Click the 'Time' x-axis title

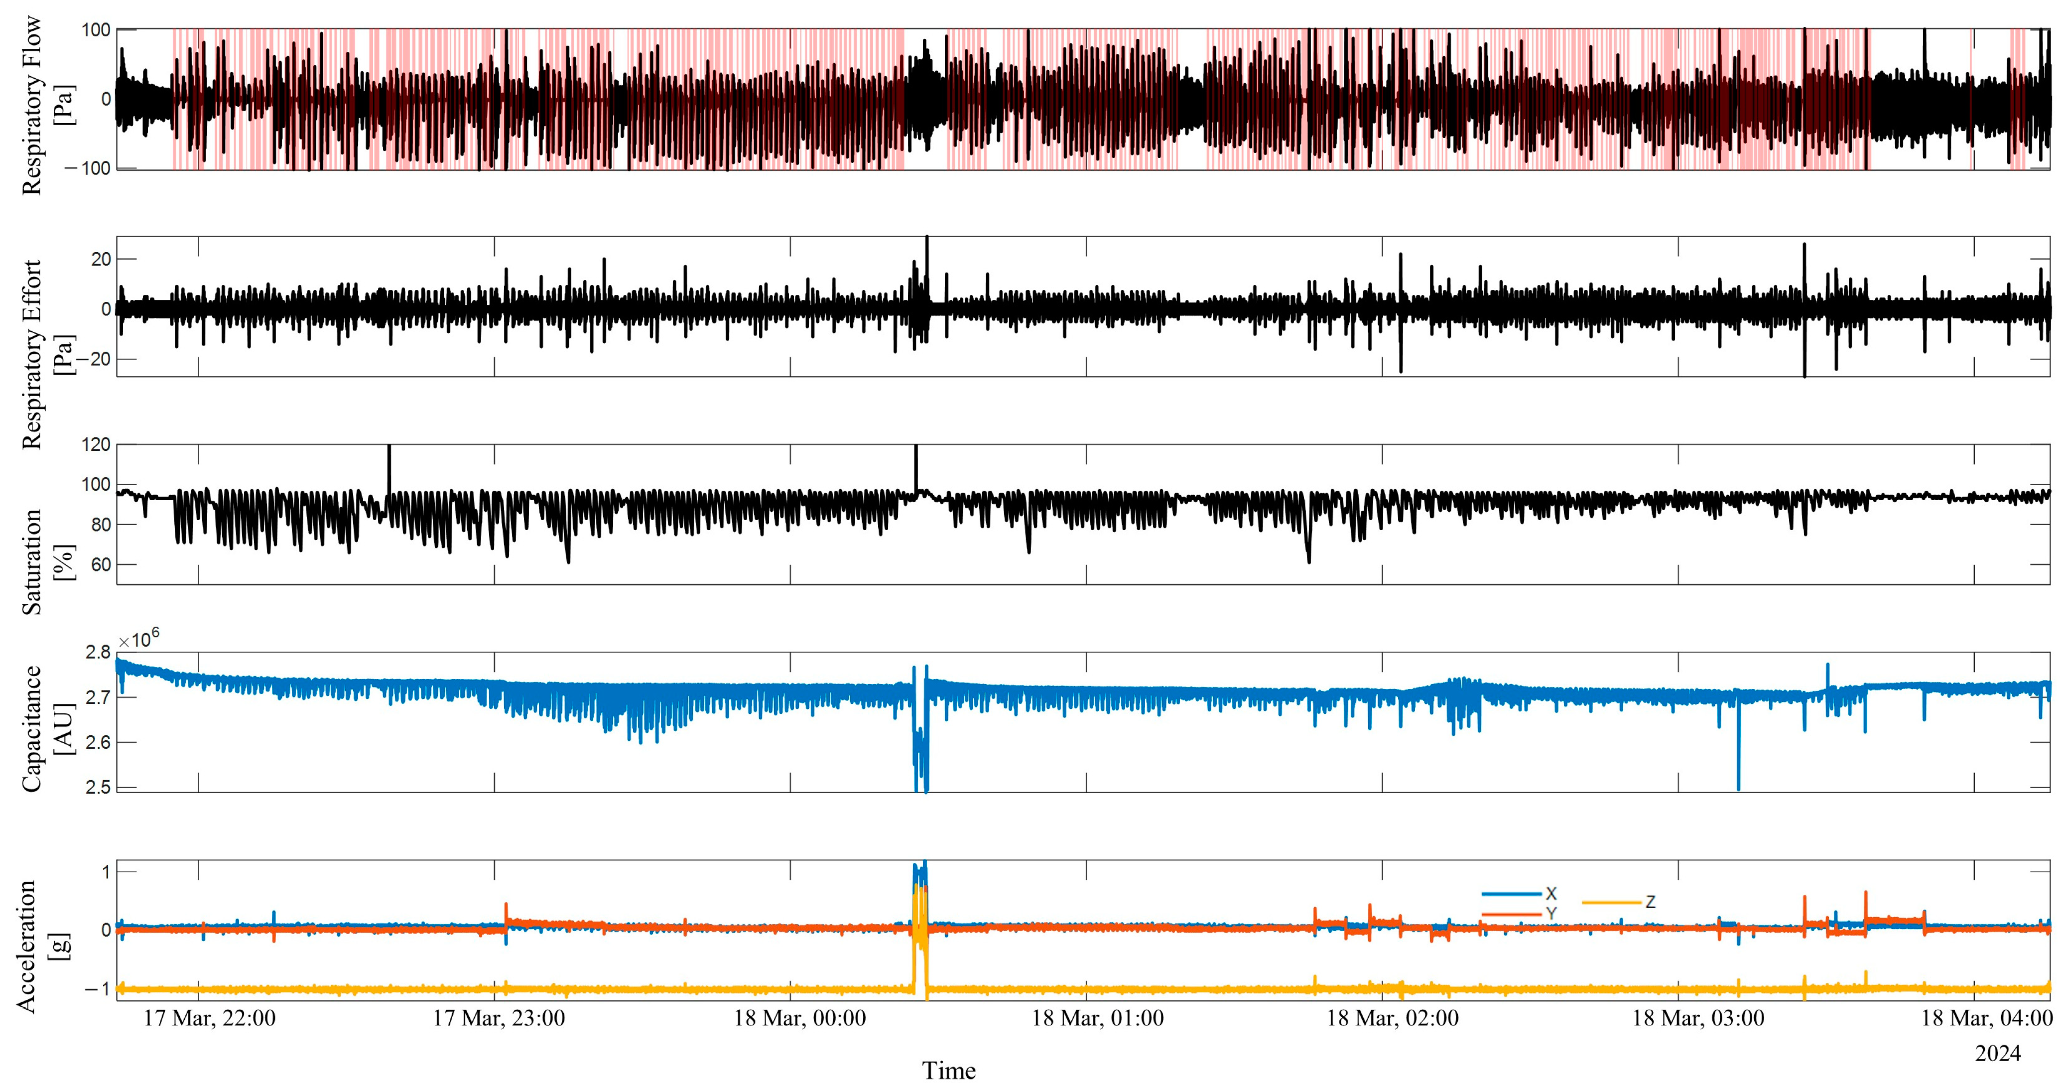[x=948, y=1071]
